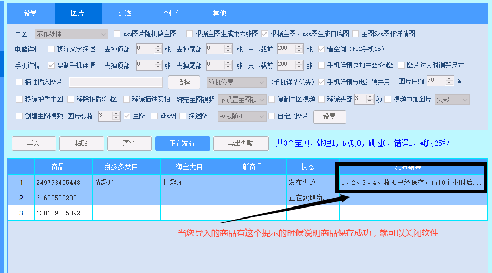Check 自定义图片 checkbox
The width and height of the screenshot is (492, 273).
click(271, 116)
